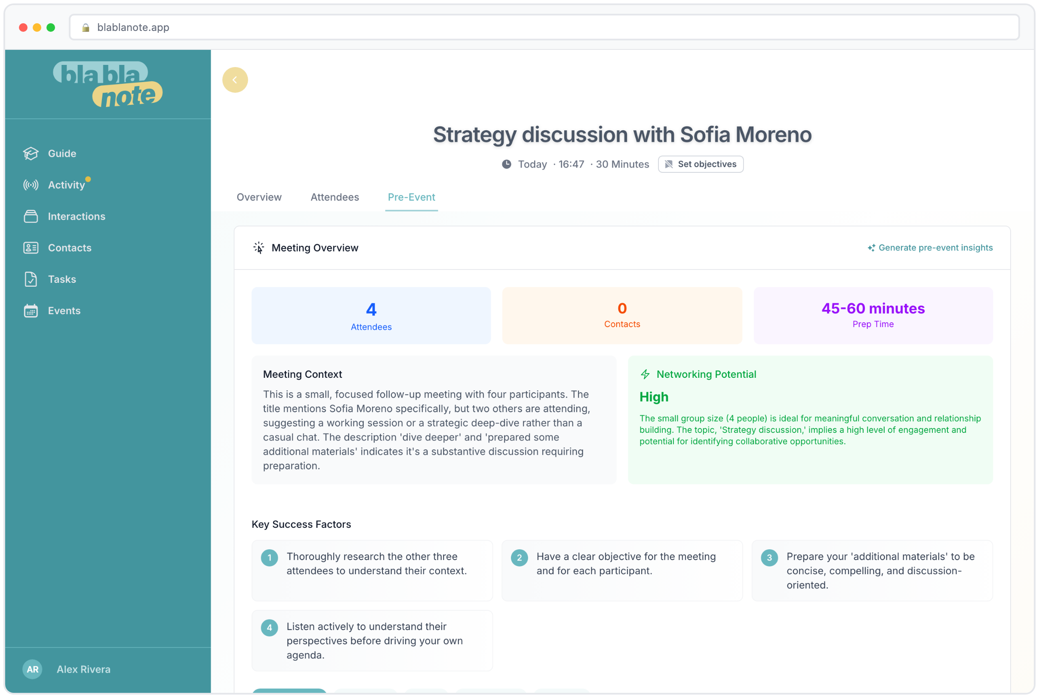Click the clock icon beside Today
The width and height of the screenshot is (1039, 698).
[x=506, y=164]
